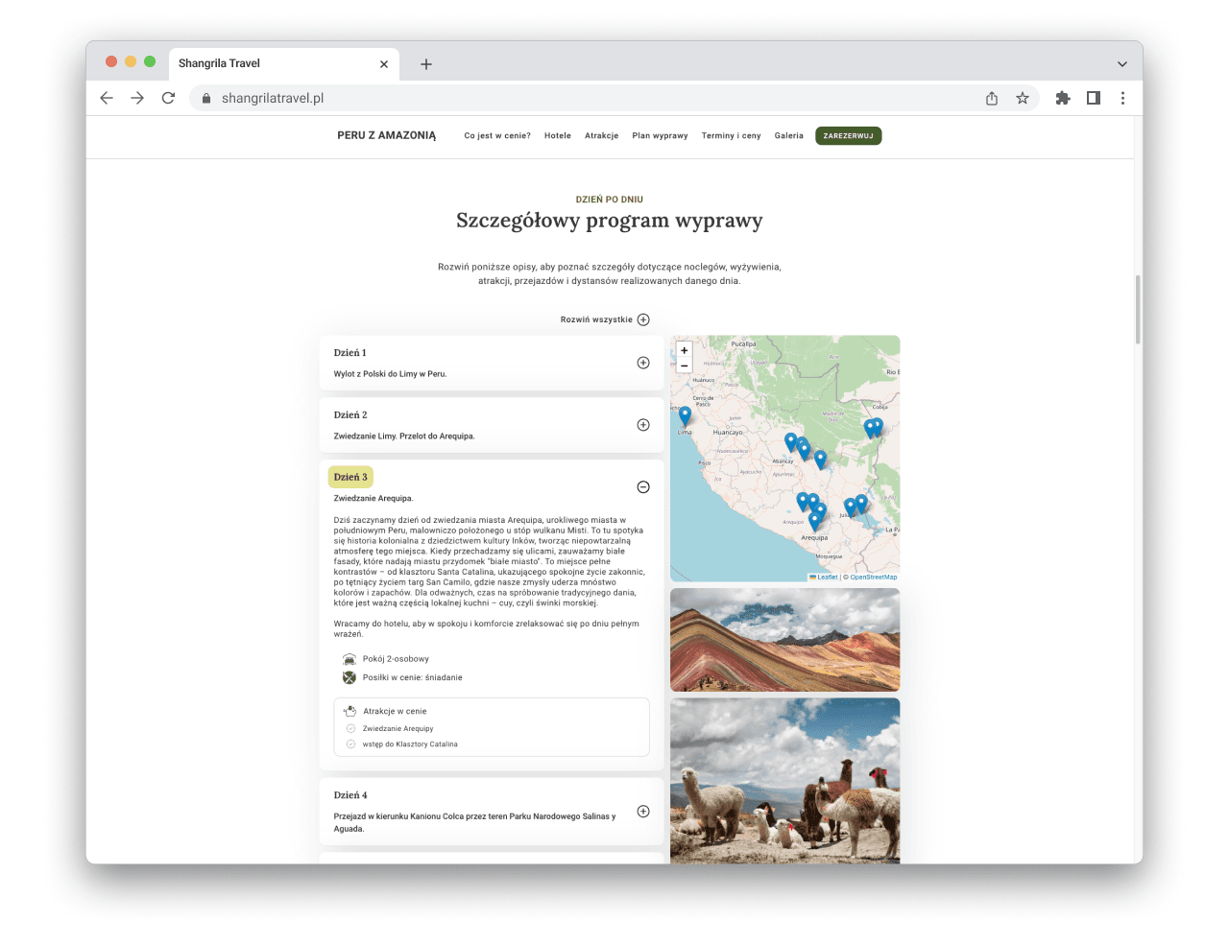Click the browser reload icon
The height and width of the screenshot is (944, 1229).
pos(168,98)
